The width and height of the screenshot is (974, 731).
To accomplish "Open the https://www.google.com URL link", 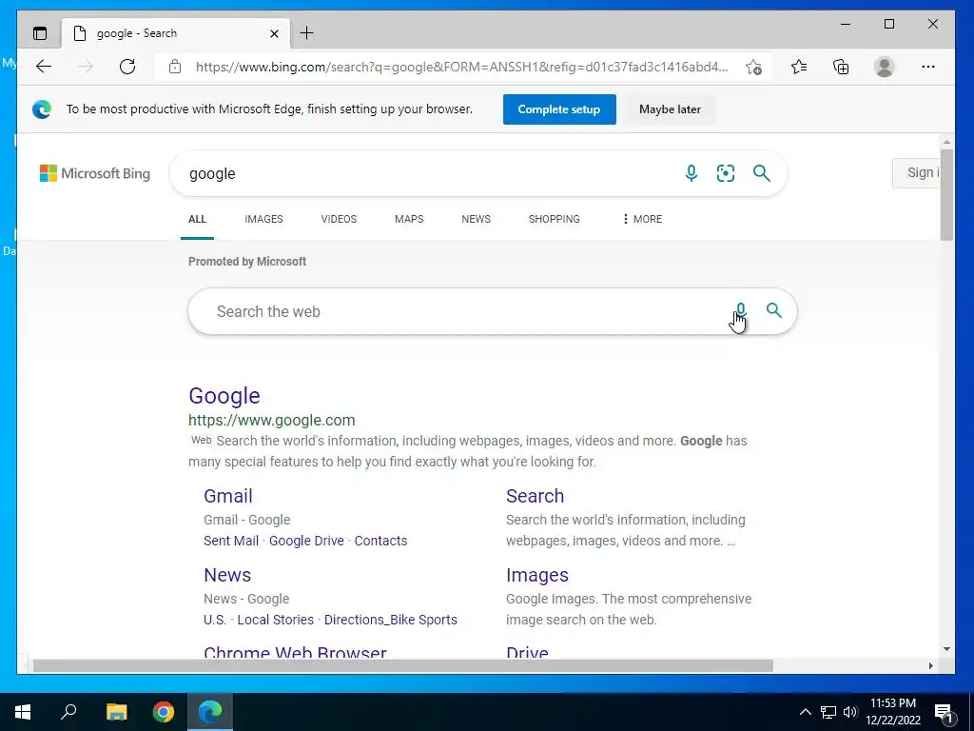I will (x=271, y=420).
